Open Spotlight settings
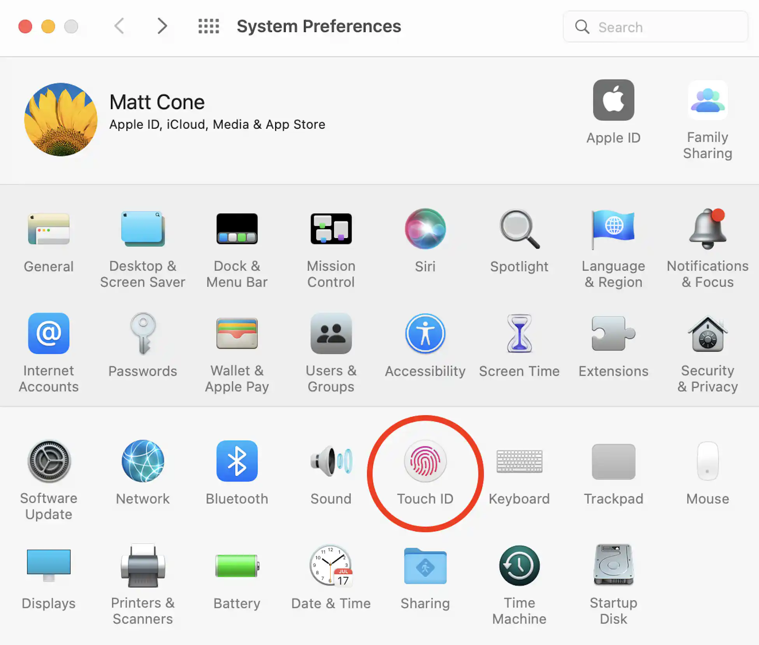The height and width of the screenshot is (645, 759). pos(519,229)
